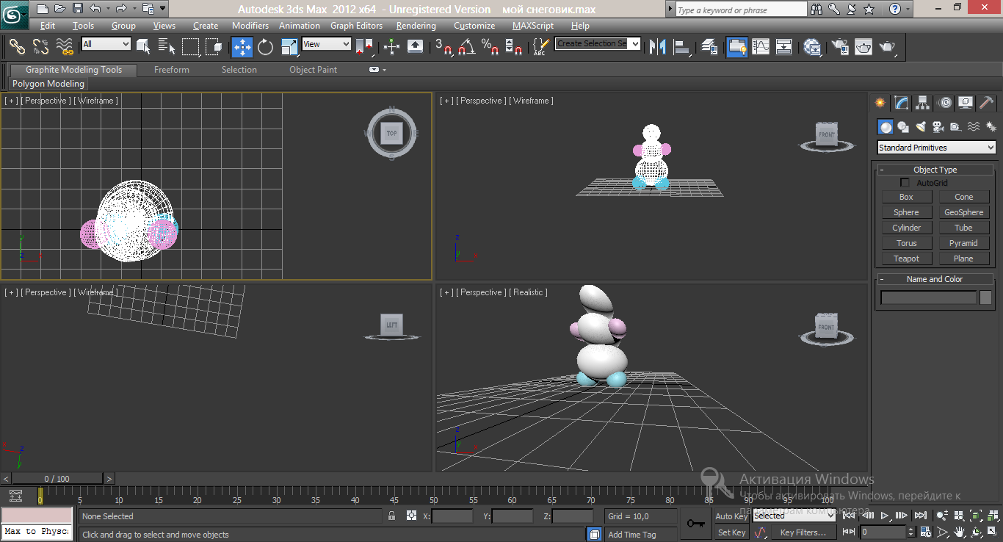The width and height of the screenshot is (1003, 542).
Task: Toggle the Spinner Snap button
Action: click(514, 47)
